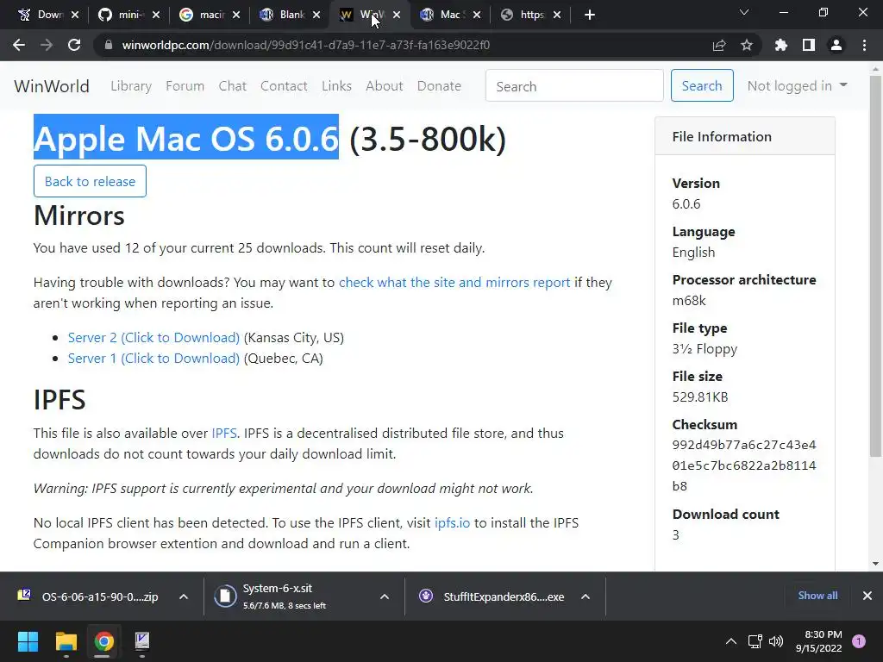This screenshot has width=883, height=662.
Task: Open network status tray icon
Action: tap(755, 641)
